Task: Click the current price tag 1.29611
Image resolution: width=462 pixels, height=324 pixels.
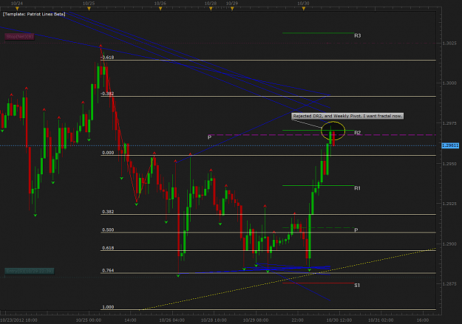Action: coord(450,145)
